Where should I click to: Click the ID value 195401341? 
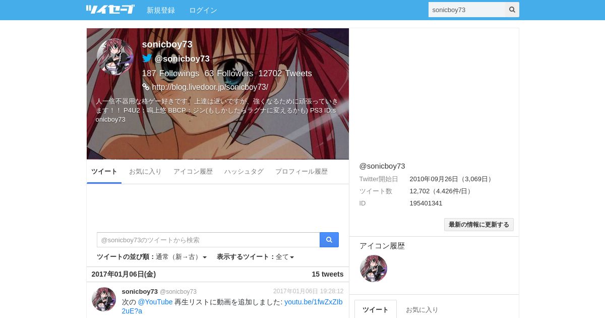[x=426, y=203]
